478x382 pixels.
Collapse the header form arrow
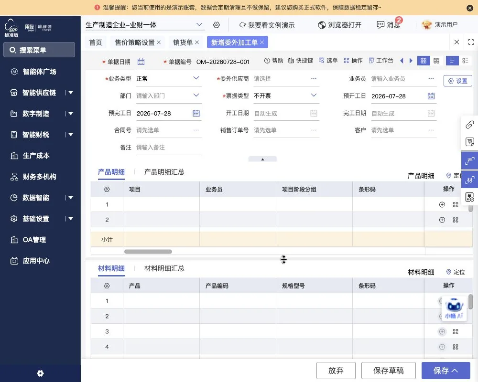(262, 159)
